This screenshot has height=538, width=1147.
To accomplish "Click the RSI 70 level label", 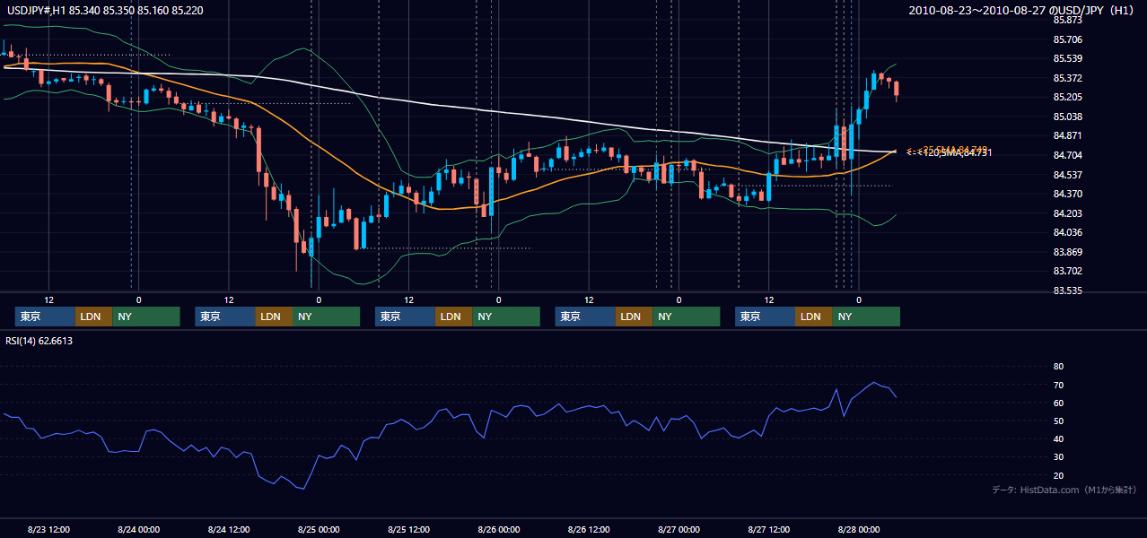I will 1058,385.
